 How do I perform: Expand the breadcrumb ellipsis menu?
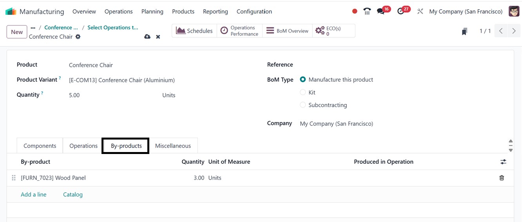tap(33, 27)
